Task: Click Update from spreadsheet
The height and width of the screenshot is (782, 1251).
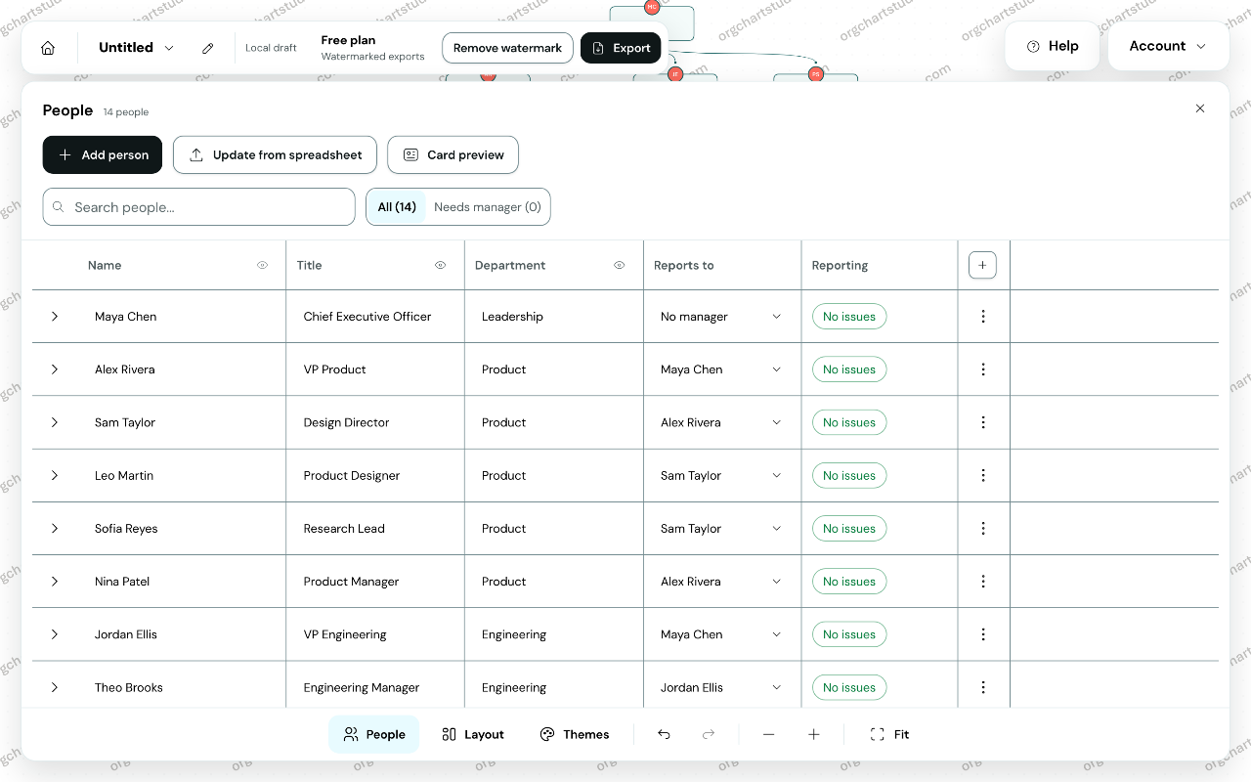Action: (275, 154)
